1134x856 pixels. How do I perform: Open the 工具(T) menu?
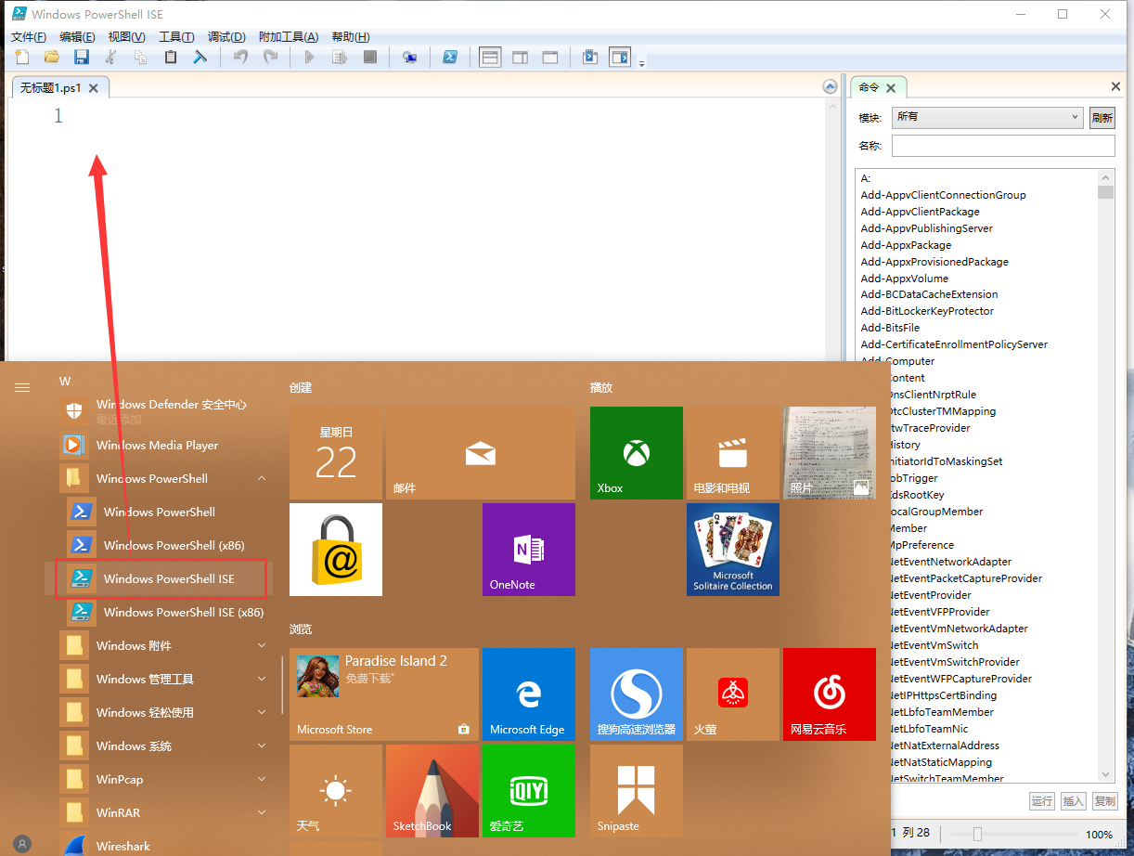(x=176, y=37)
